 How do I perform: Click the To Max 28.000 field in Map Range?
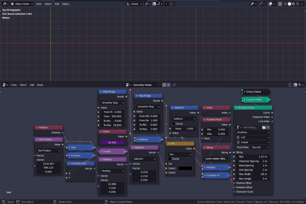click(112, 125)
